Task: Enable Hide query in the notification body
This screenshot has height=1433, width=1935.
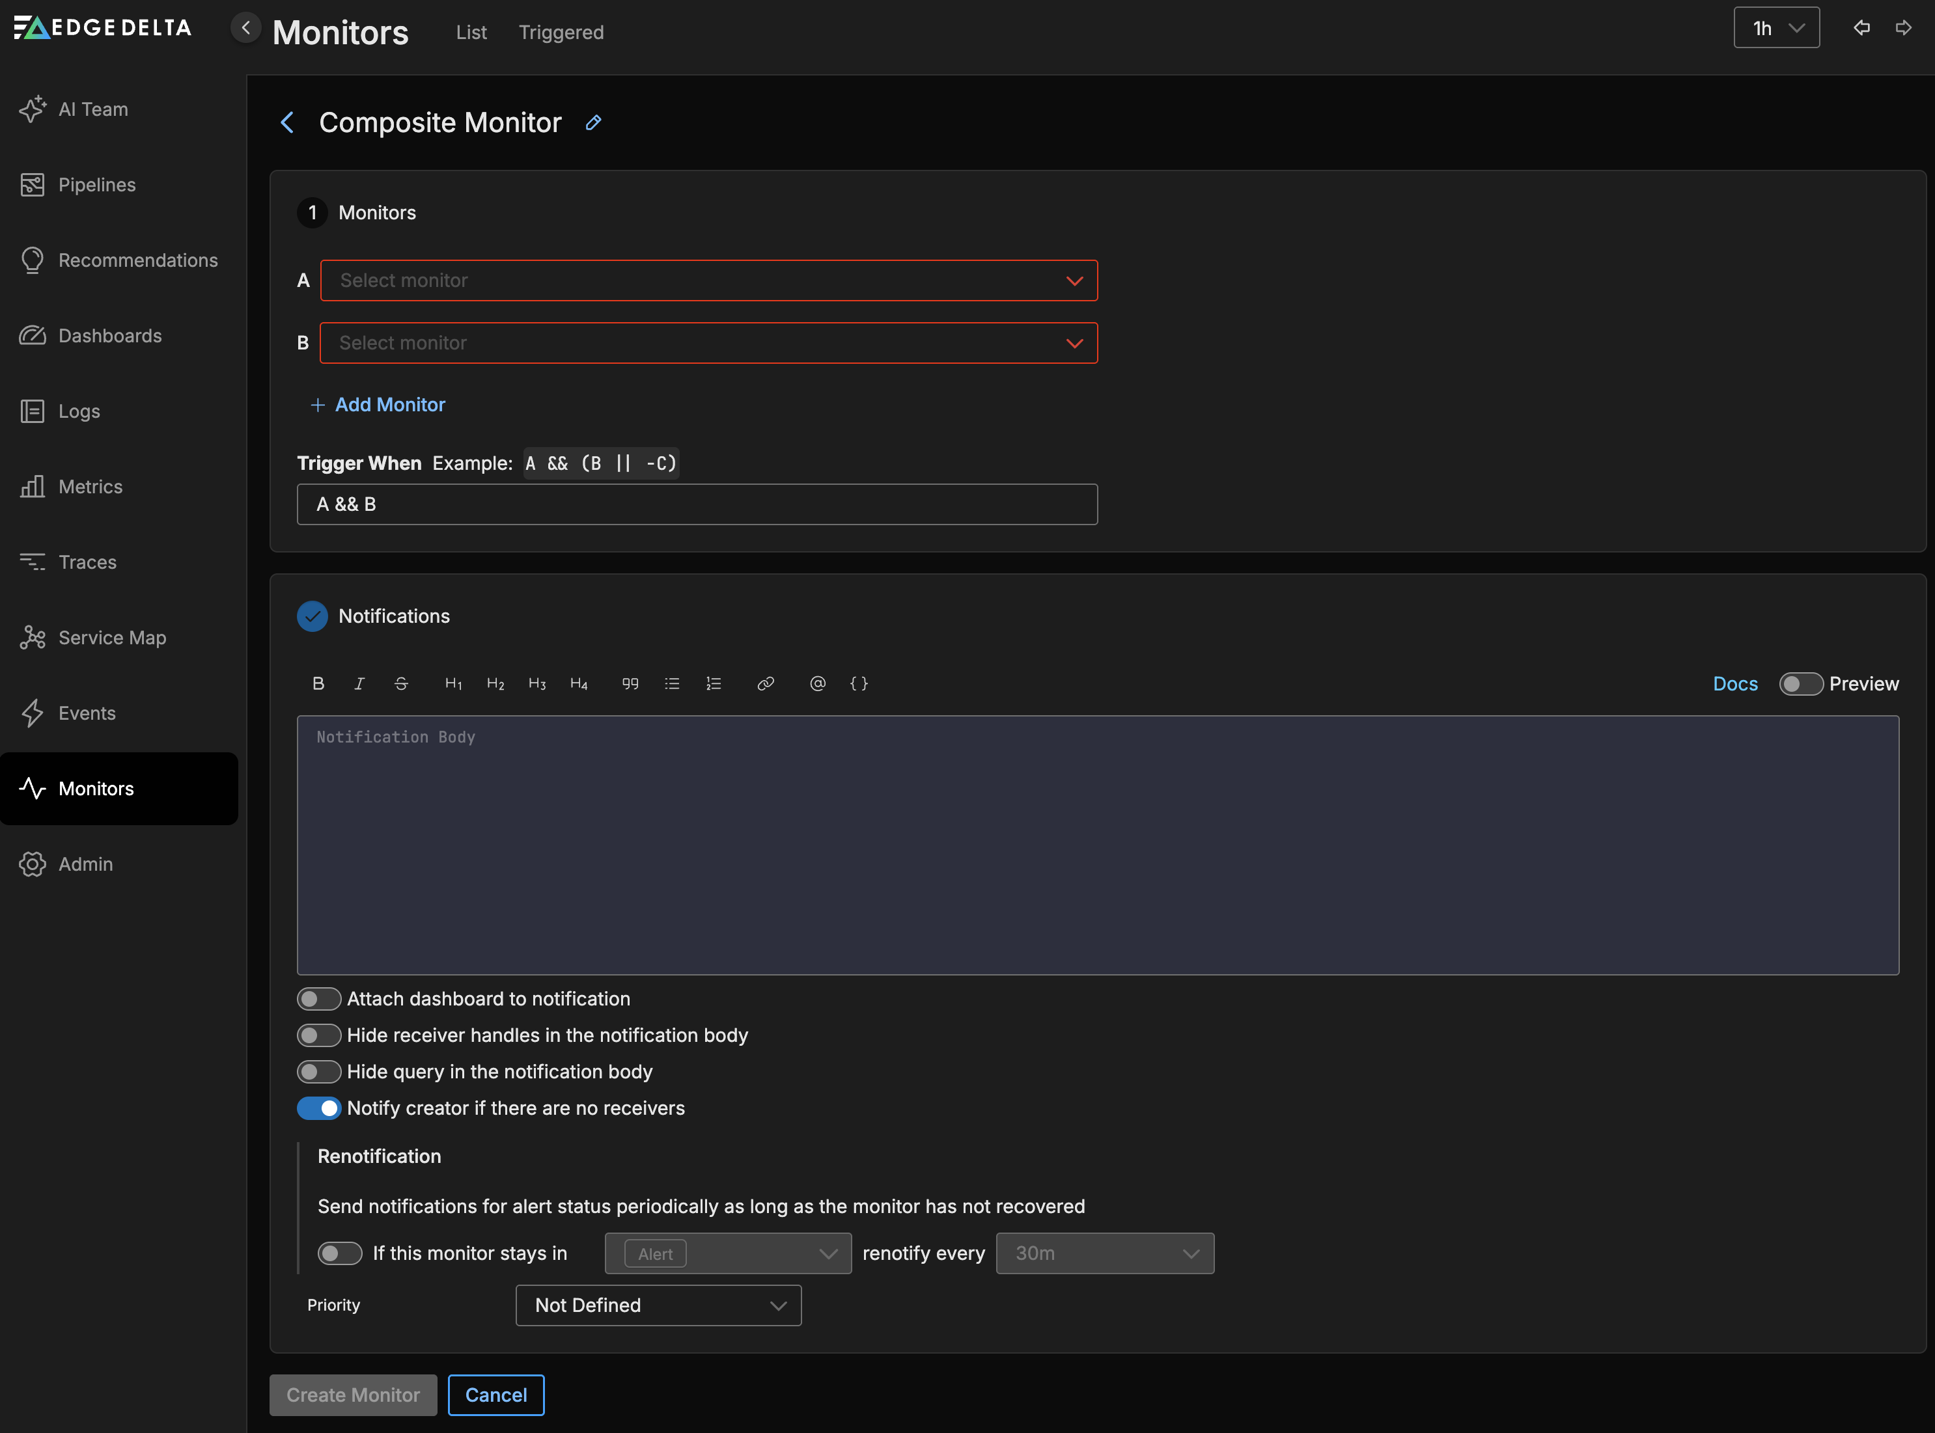Action: coord(318,1071)
